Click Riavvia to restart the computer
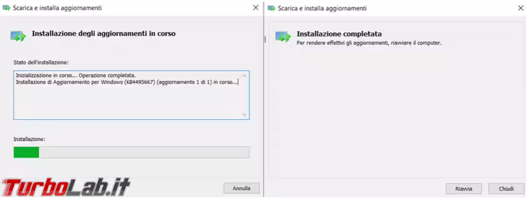This screenshot has height=198, width=527. coord(464,189)
